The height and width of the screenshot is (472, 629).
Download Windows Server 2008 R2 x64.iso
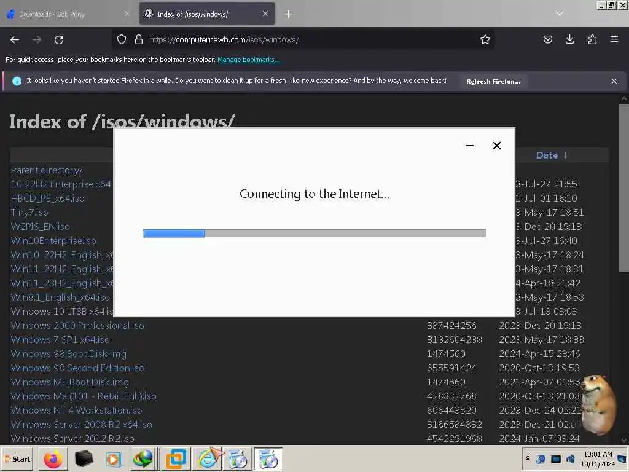coord(82,424)
